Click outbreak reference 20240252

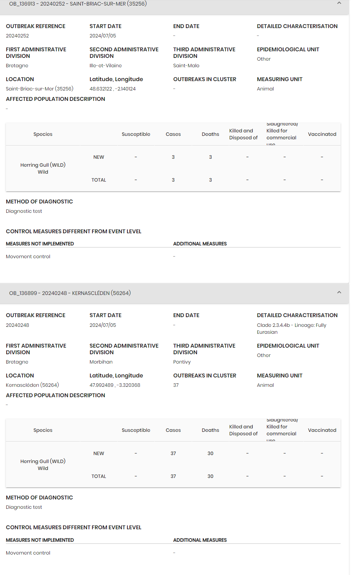pyautogui.click(x=17, y=36)
